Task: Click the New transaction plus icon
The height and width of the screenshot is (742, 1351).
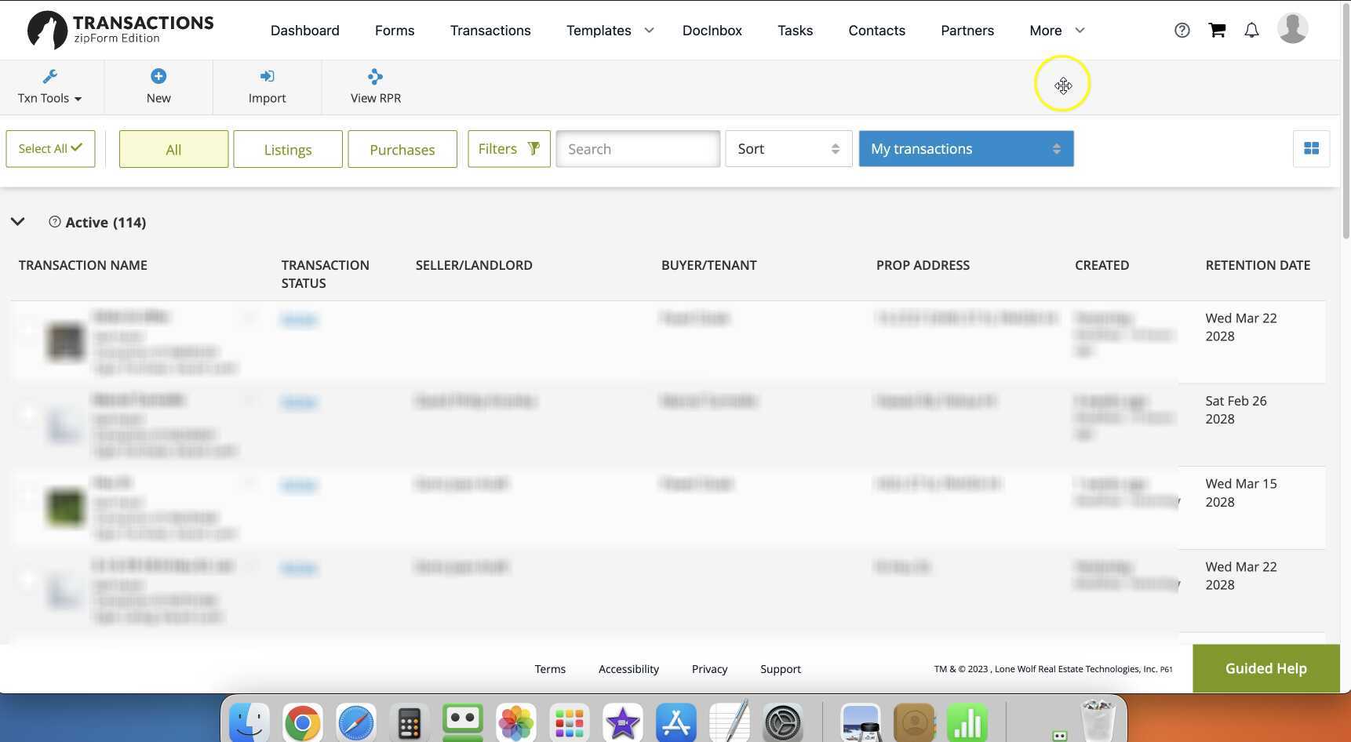Action: tap(158, 77)
